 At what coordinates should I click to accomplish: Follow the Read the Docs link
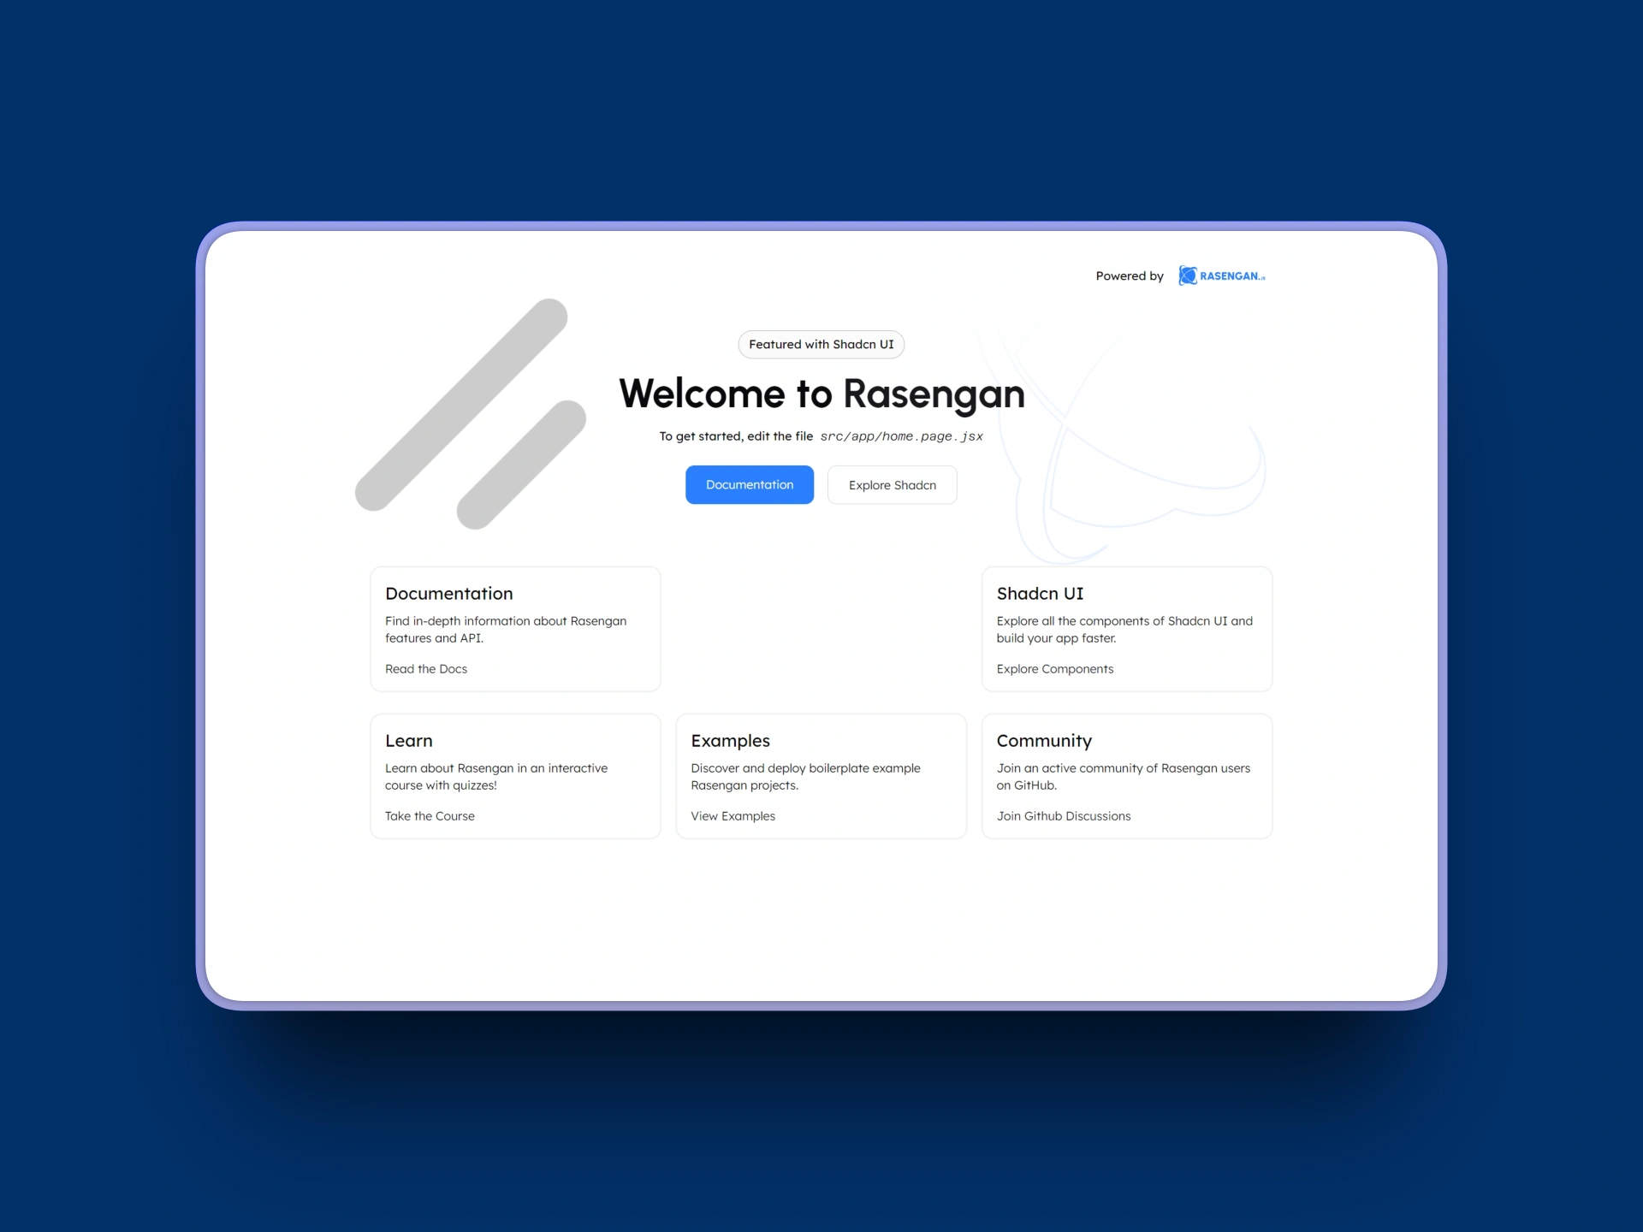click(425, 669)
